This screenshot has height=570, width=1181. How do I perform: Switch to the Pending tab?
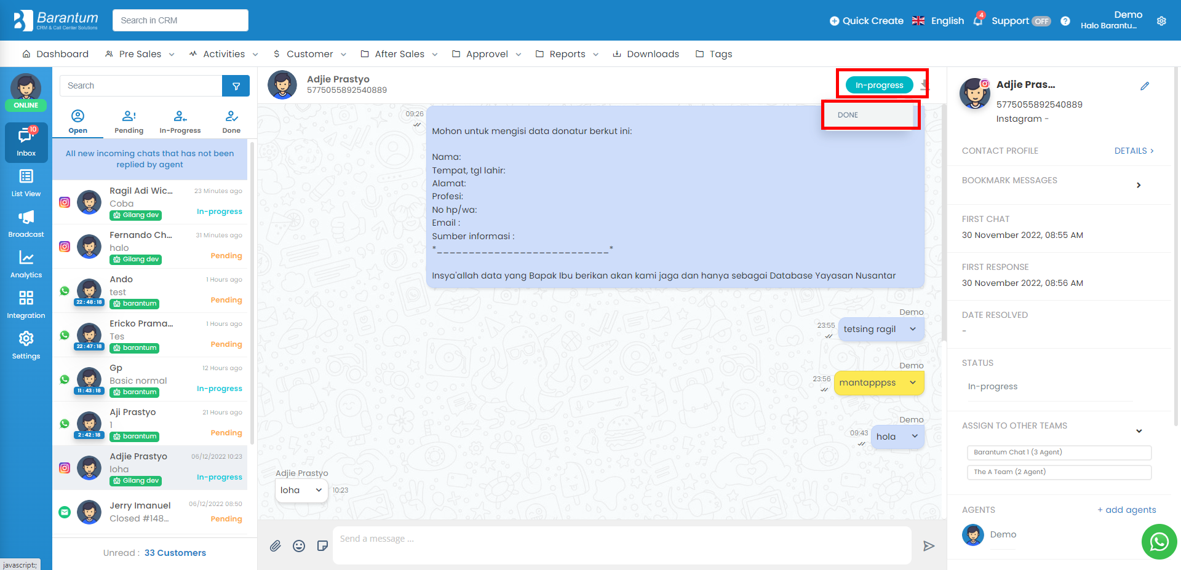129,122
